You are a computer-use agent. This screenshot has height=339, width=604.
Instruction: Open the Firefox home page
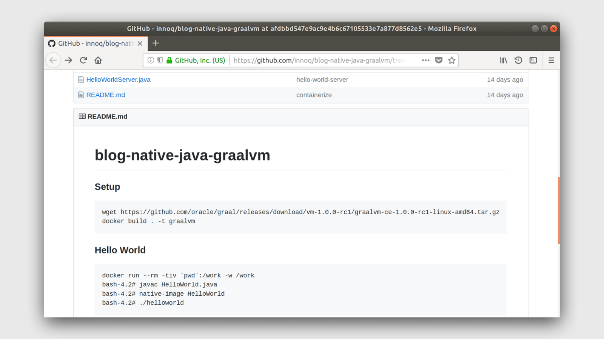click(x=98, y=60)
